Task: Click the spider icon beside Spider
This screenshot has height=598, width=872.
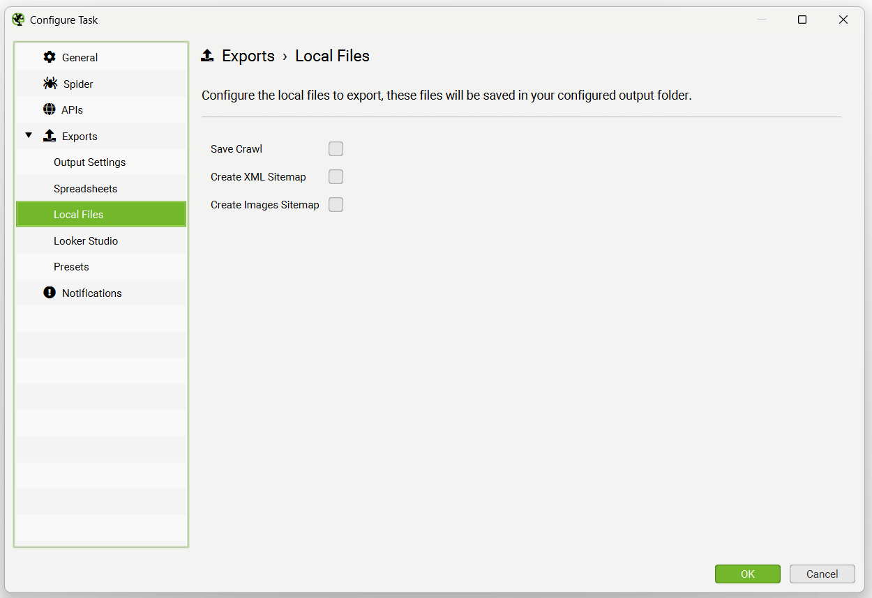Action: 50,83
